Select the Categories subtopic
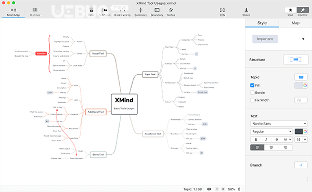The image size is (312, 192). (186, 40)
